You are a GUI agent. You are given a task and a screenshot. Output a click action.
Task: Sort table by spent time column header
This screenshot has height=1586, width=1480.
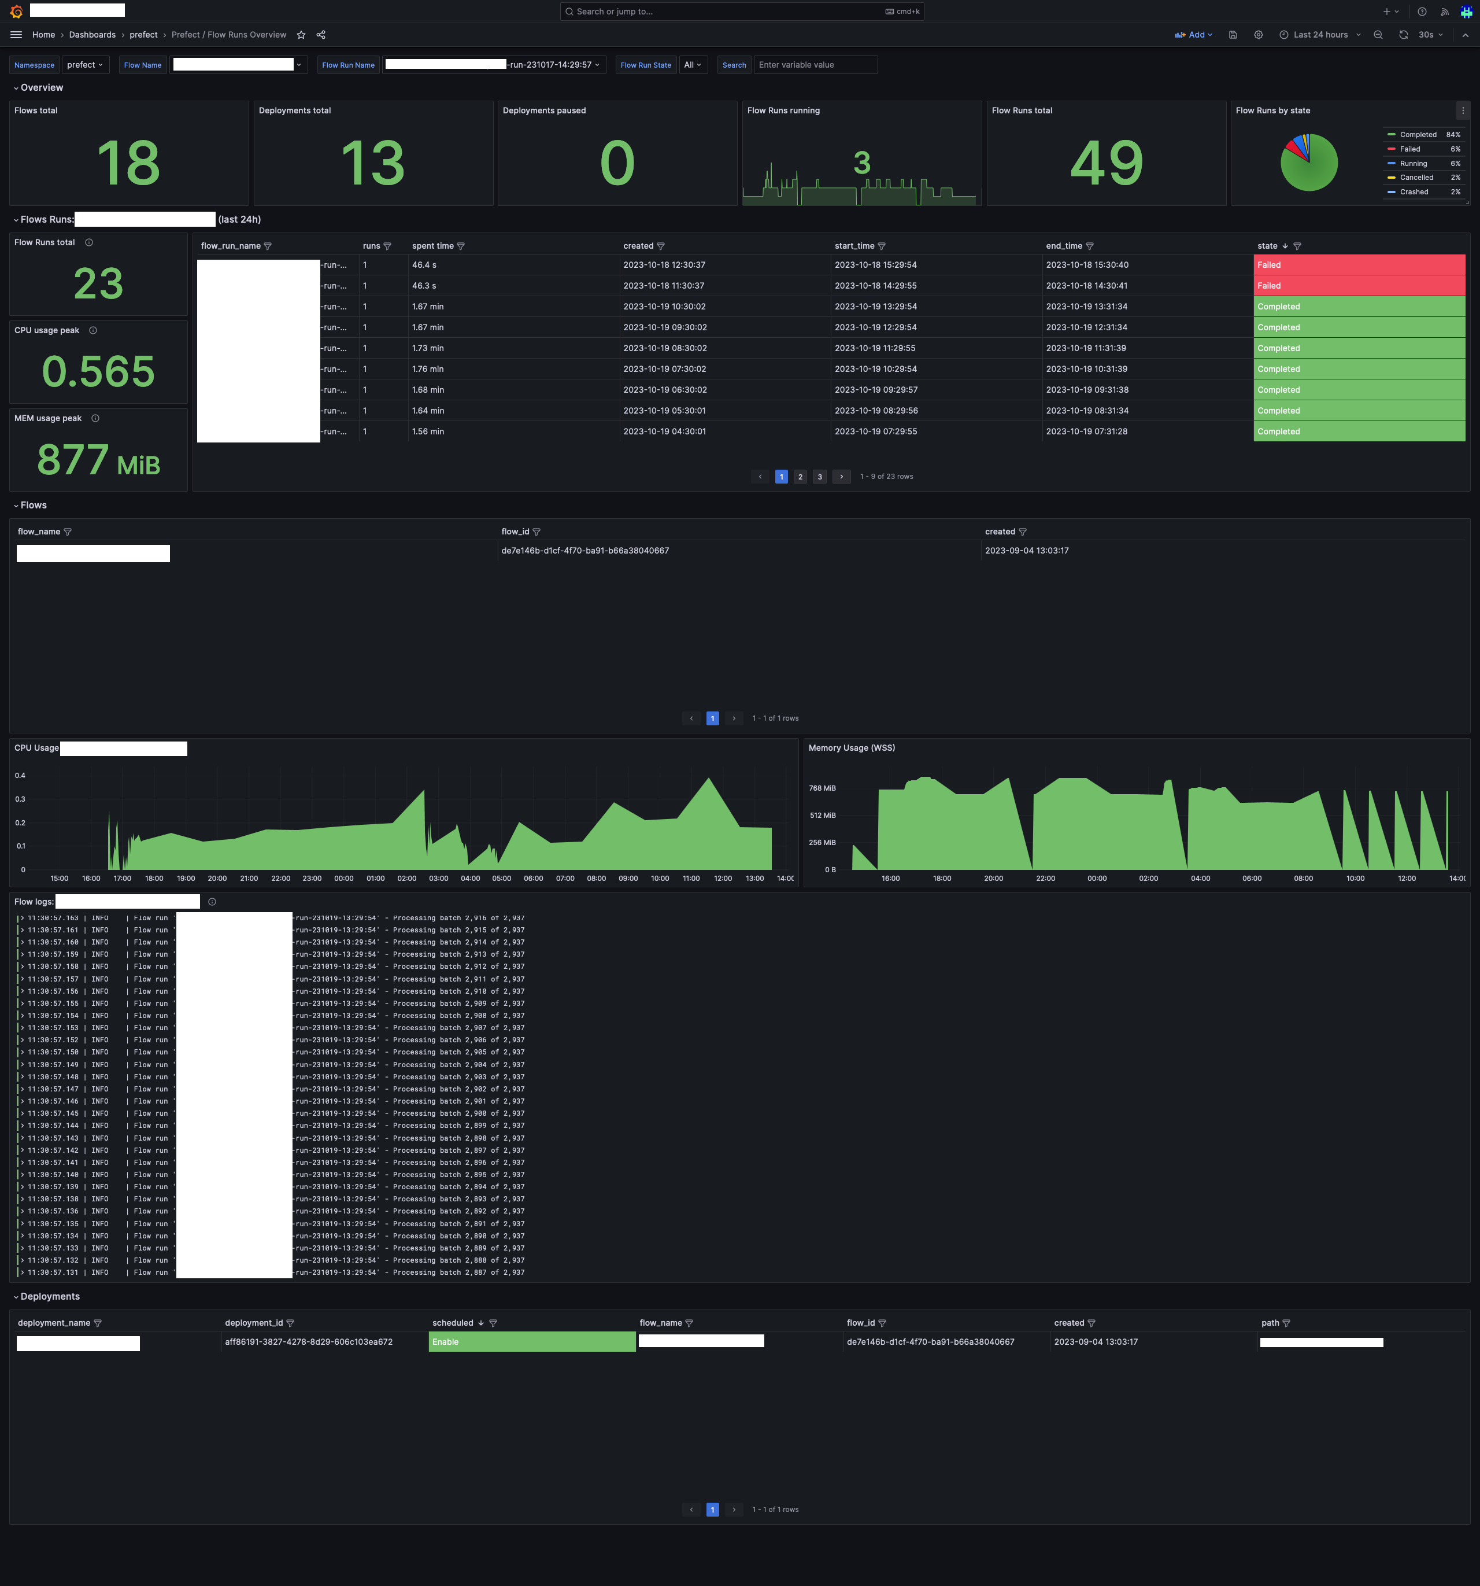click(432, 246)
